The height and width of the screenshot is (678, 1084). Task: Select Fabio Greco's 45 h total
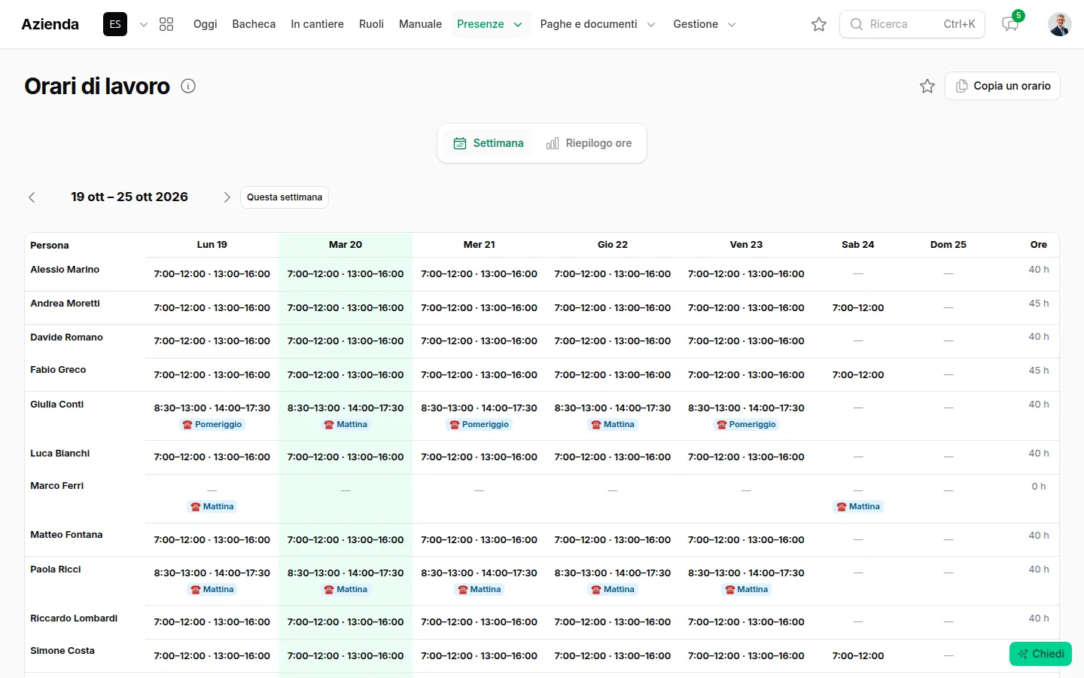[x=1039, y=371]
